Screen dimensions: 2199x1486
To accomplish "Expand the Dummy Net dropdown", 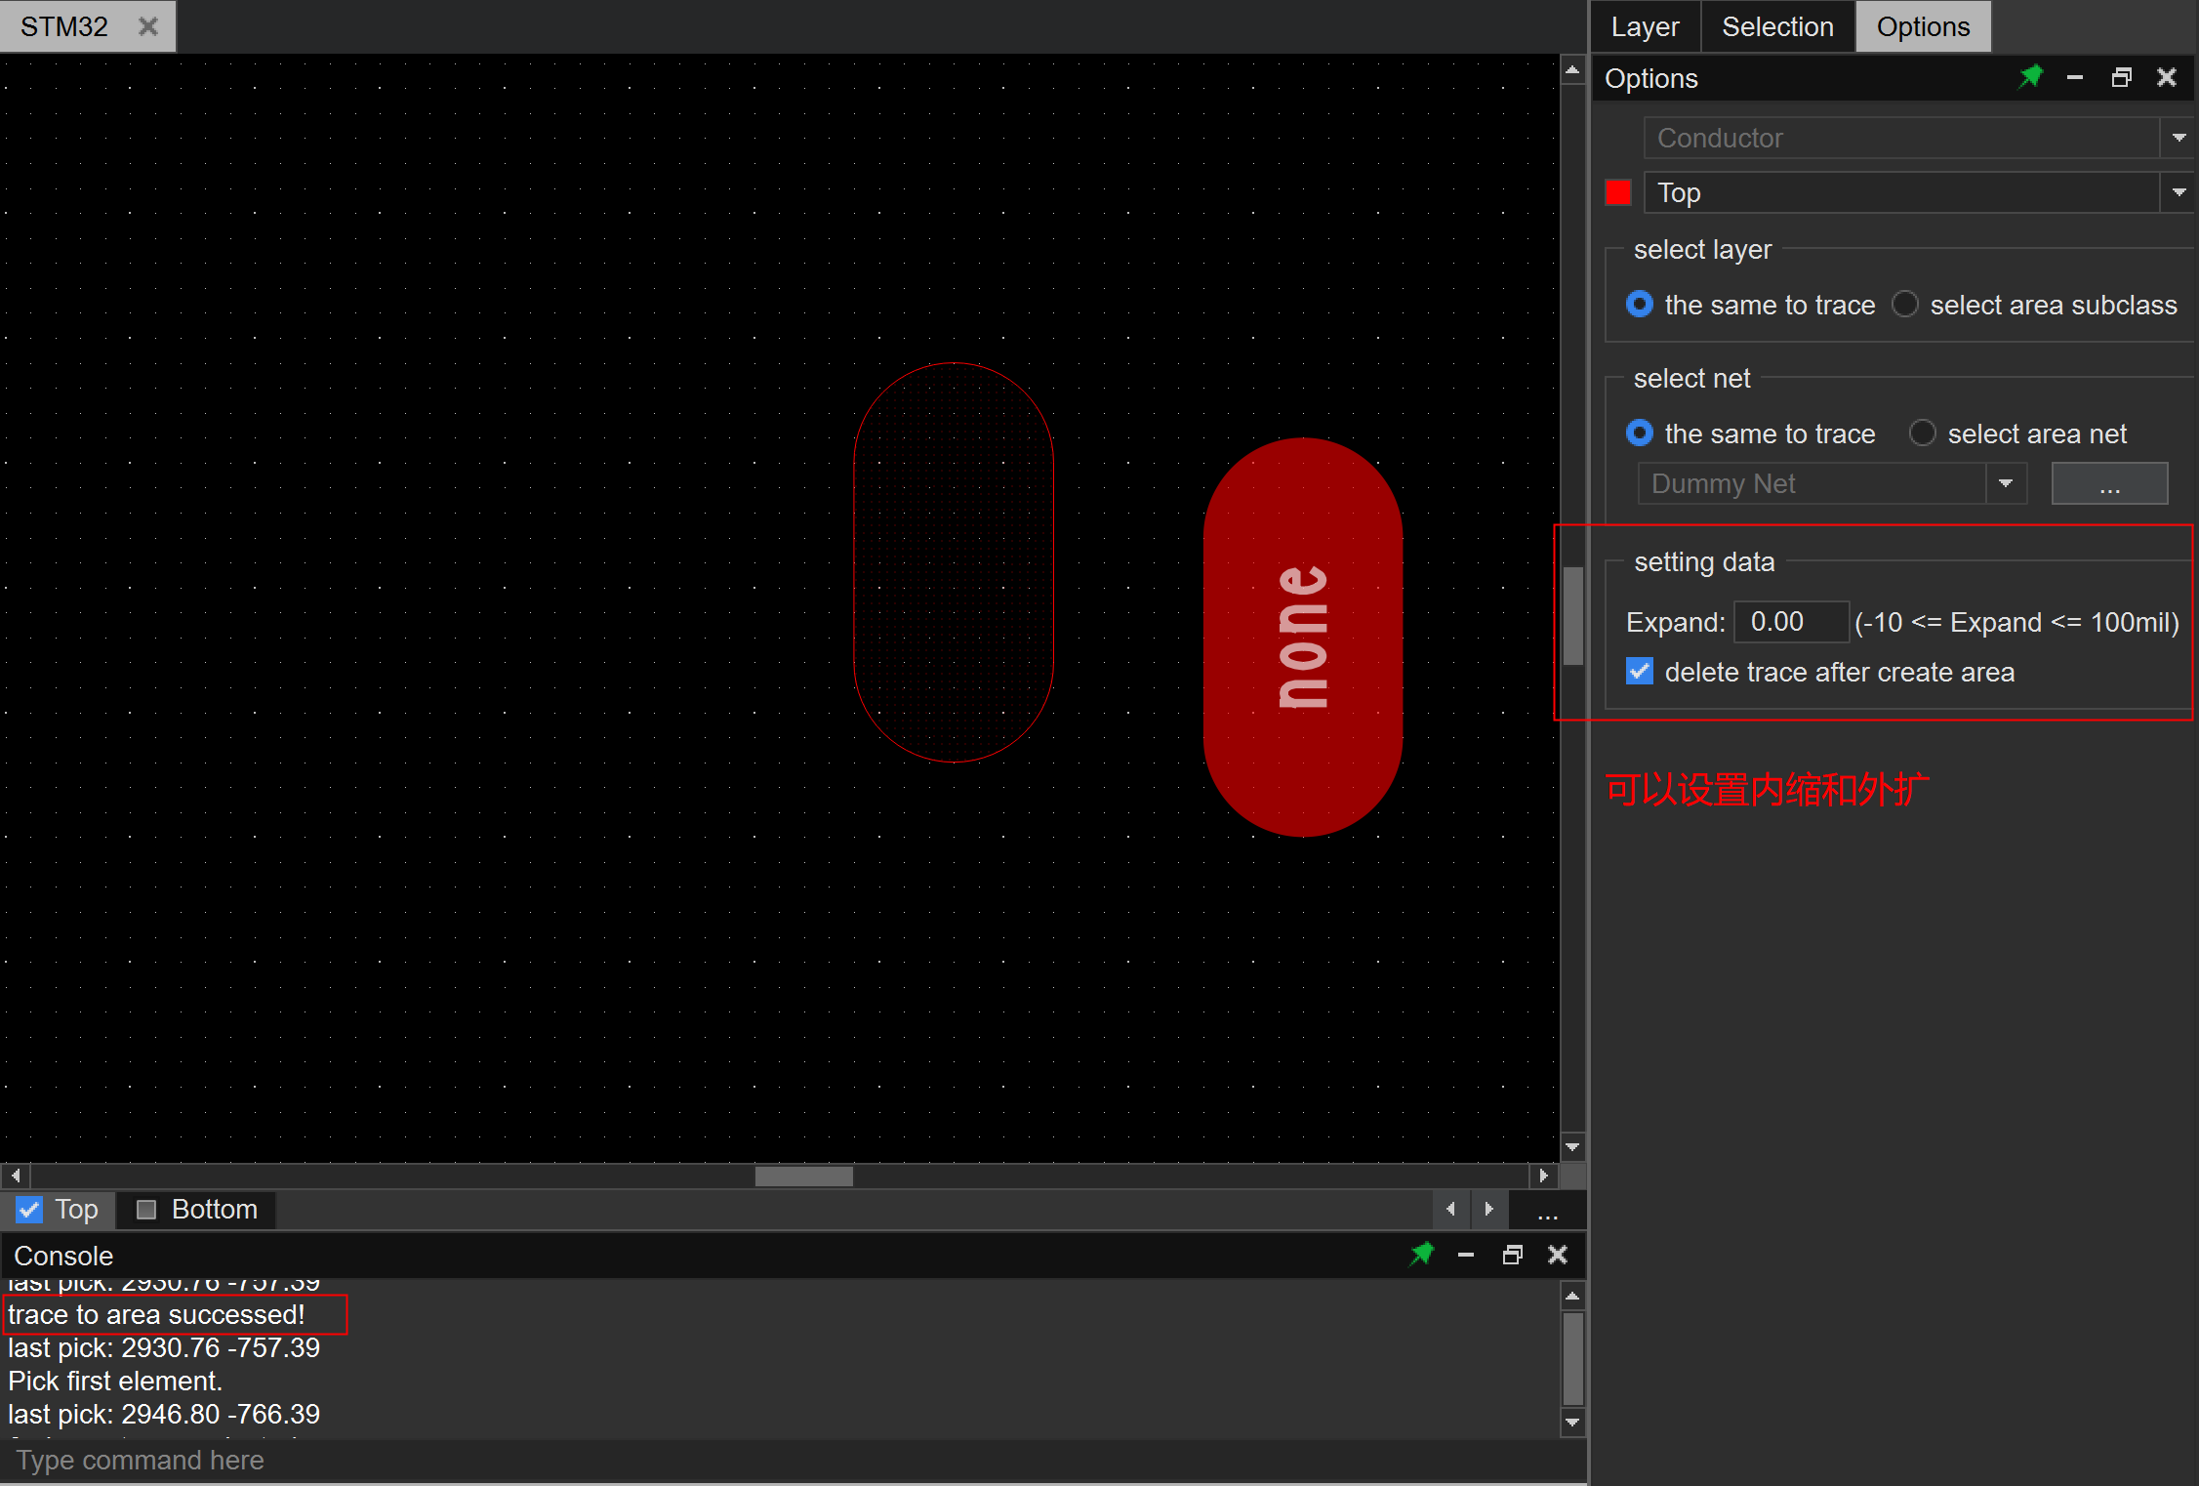I will [x=2006, y=483].
